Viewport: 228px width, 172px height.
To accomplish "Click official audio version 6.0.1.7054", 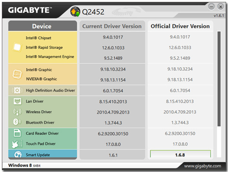I will (180, 90).
